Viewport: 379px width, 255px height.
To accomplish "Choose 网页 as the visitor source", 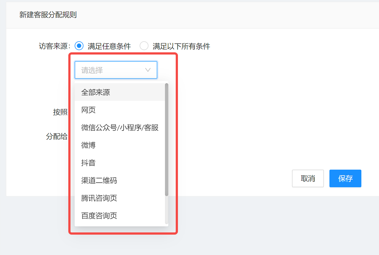I will click(88, 110).
